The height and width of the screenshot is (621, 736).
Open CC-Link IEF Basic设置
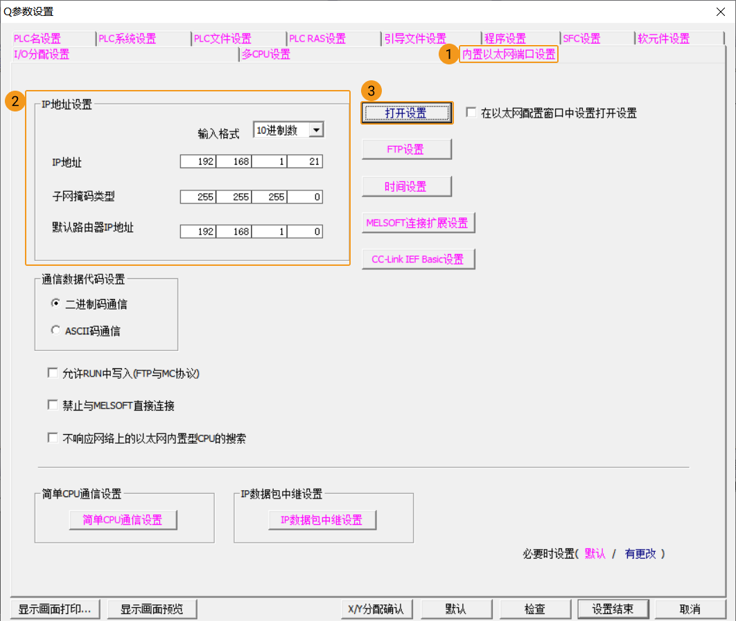pos(418,258)
